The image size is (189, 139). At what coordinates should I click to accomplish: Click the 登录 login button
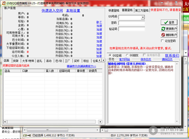pos(169,22)
